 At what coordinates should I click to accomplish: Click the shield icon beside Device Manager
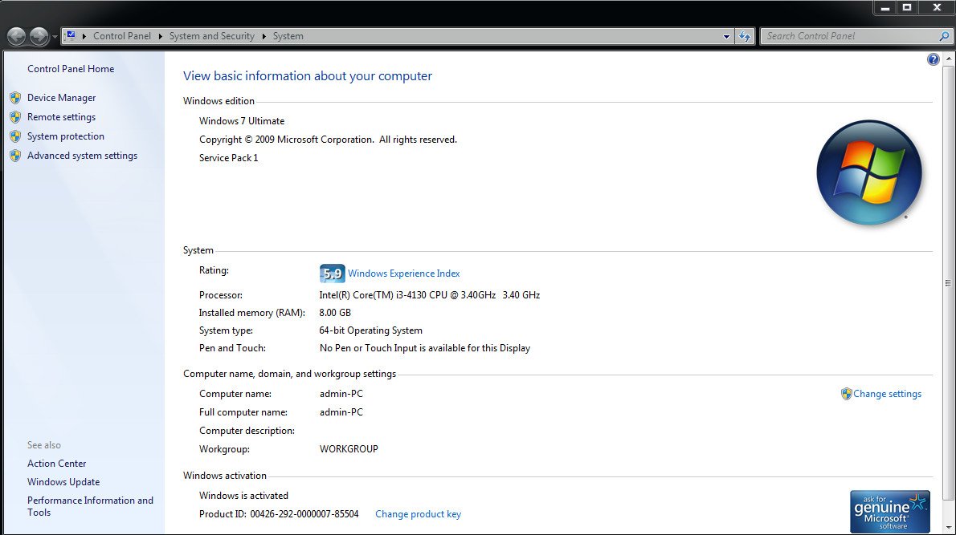click(x=15, y=97)
